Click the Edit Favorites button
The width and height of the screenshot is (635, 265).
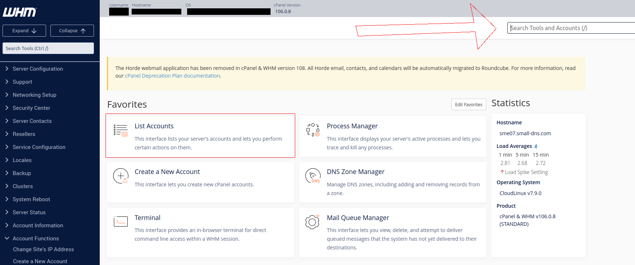coord(469,104)
